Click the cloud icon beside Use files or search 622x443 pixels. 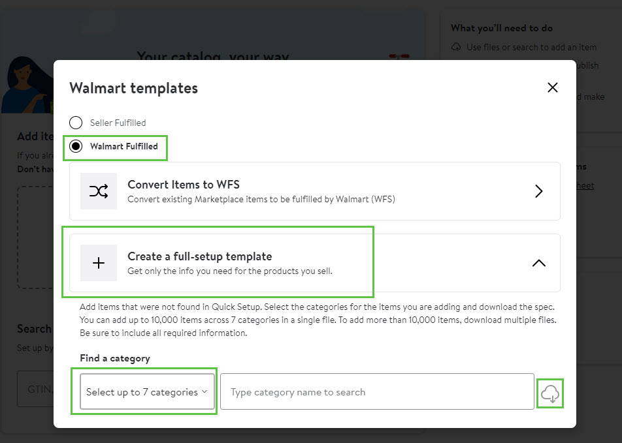(x=456, y=47)
